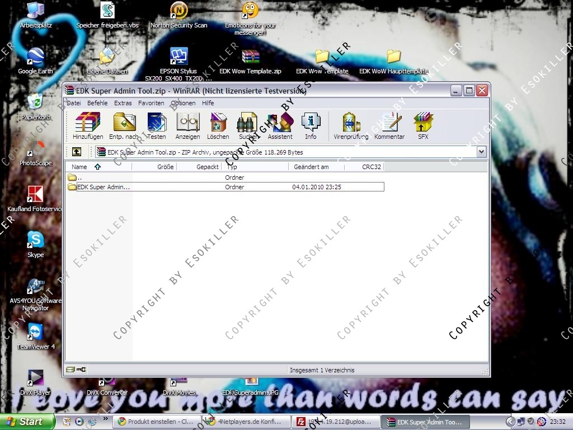Image resolution: width=573 pixels, height=430 pixels.
Task: Click the Info toolbar icon
Action: pyautogui.click(x=311, y=125)
